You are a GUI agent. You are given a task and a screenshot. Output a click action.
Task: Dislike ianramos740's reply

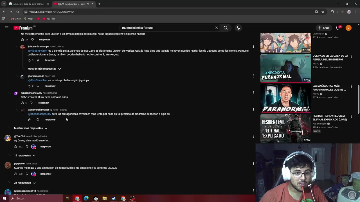coord(38,86)
